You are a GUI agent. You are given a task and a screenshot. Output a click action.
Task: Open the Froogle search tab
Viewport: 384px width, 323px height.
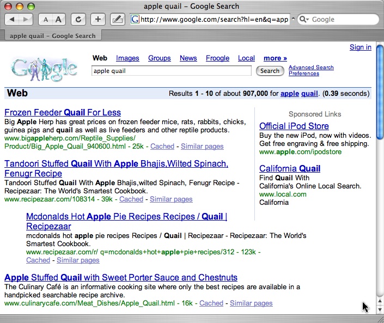[x=217, y=58]
